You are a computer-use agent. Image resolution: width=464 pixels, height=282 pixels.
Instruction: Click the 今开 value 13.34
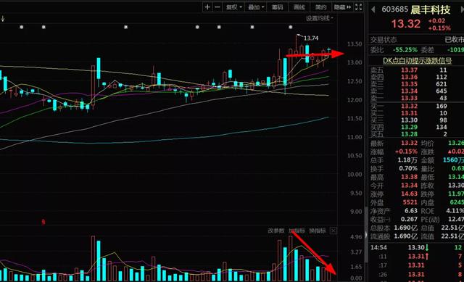tap(409, 186)
